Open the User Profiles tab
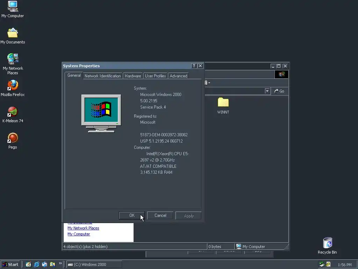Viewport: 358px width, 269px height. pyautogui.click(x=155, y=76)
